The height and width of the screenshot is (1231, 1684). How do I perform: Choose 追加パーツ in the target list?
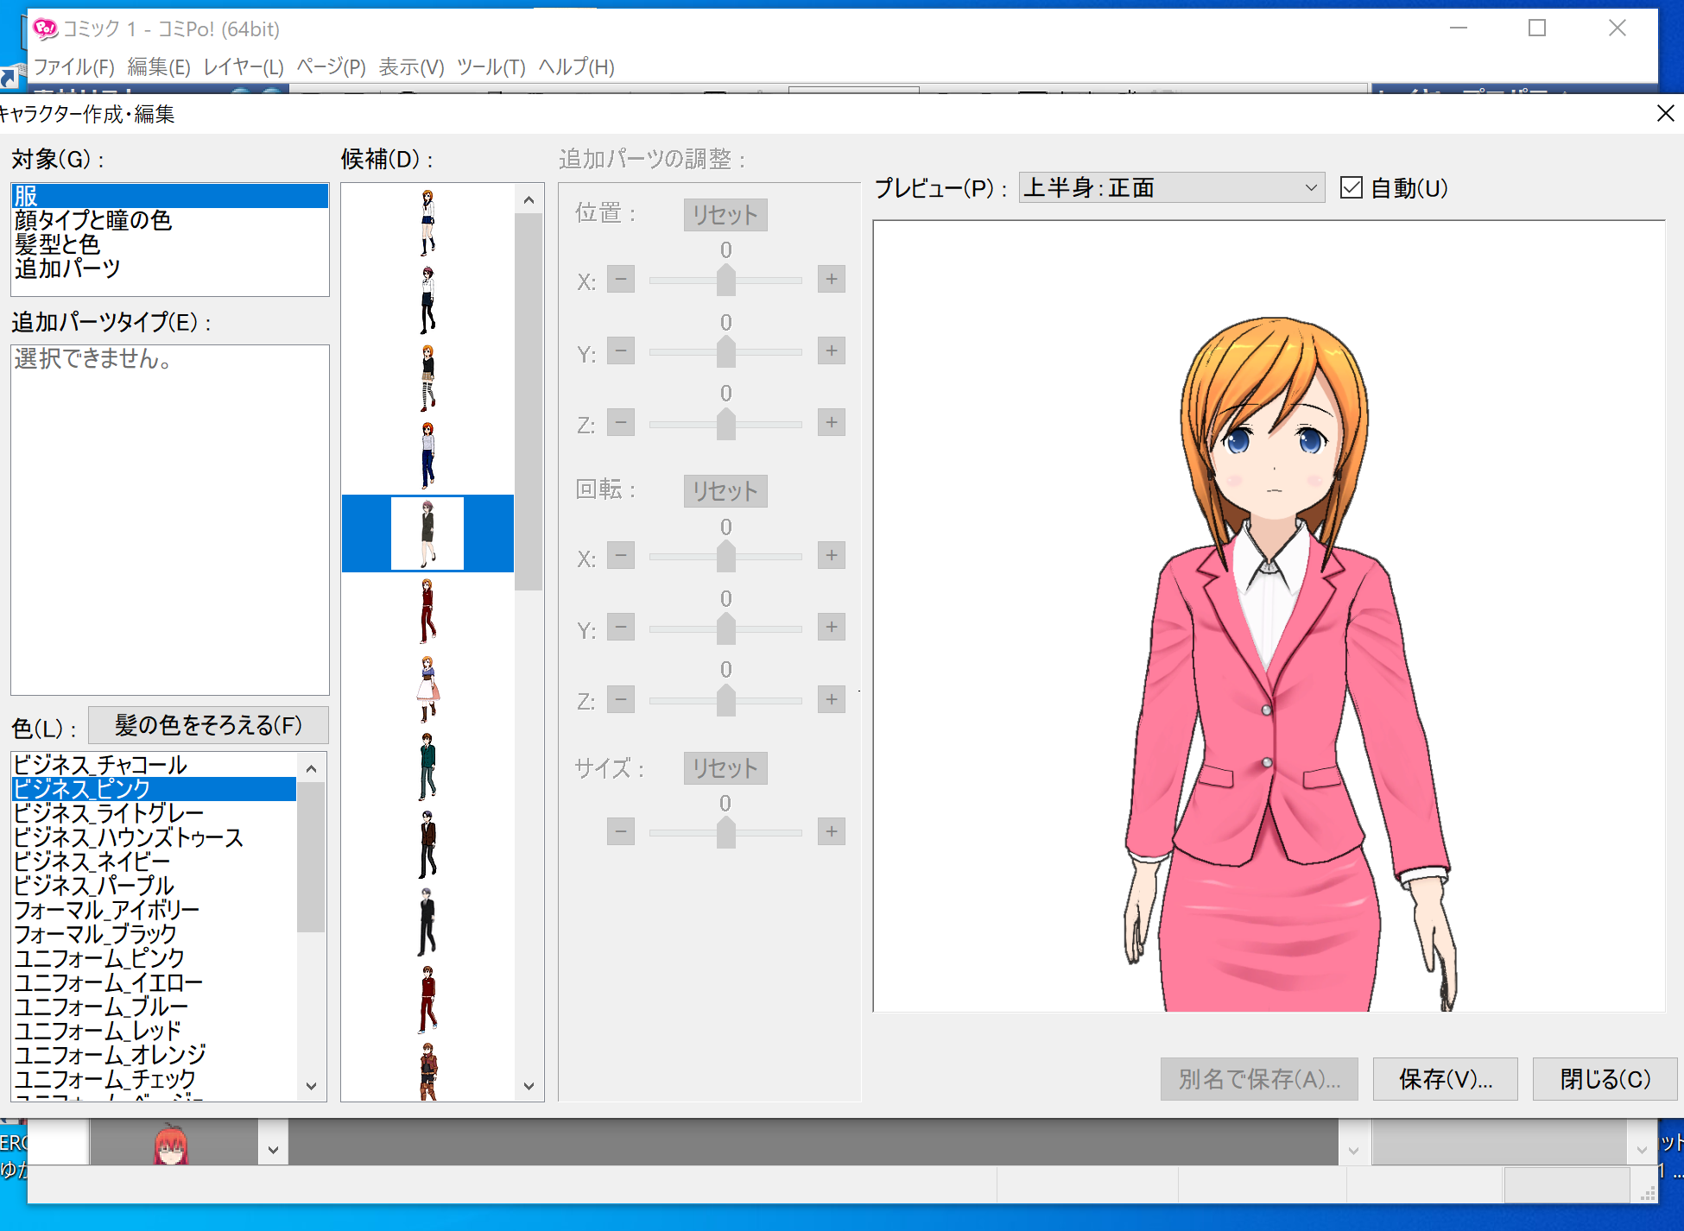[67, 268]
